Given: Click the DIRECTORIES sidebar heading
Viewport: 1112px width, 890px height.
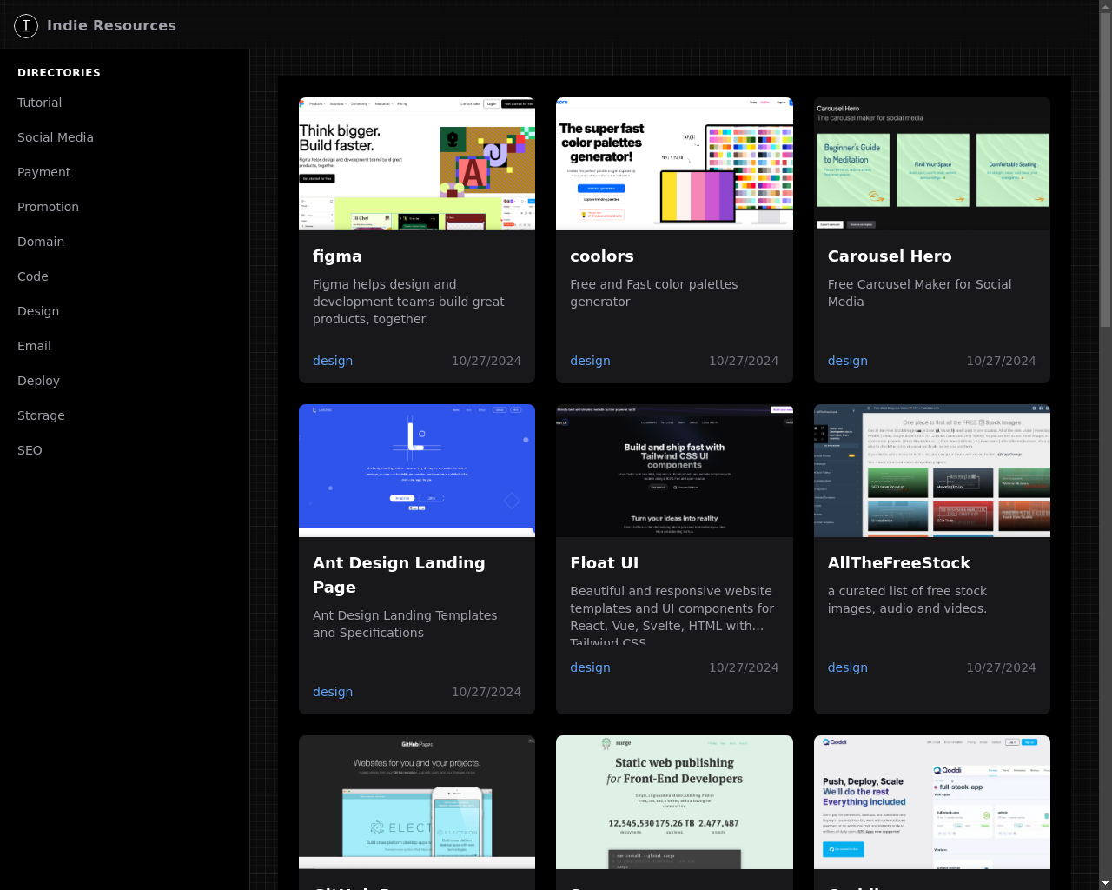Looking at the screenshot, I should point(59,73).
